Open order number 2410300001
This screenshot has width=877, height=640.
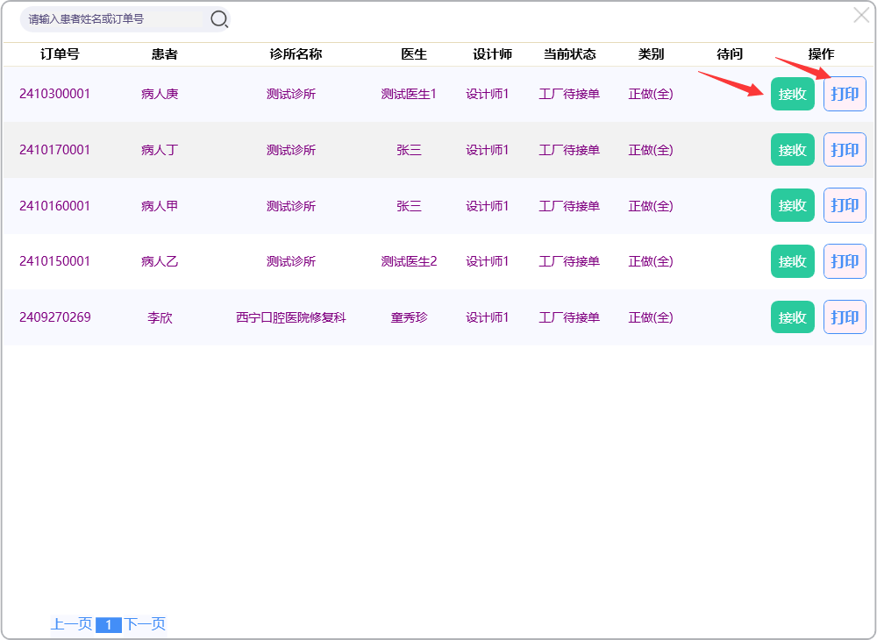(54, 94)
